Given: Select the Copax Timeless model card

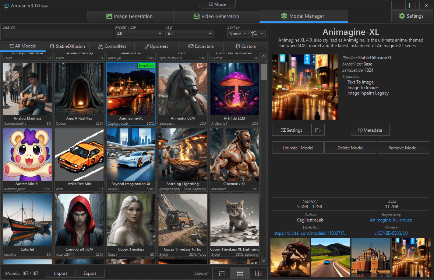Looking at the screenshot, I should [131, 225].
